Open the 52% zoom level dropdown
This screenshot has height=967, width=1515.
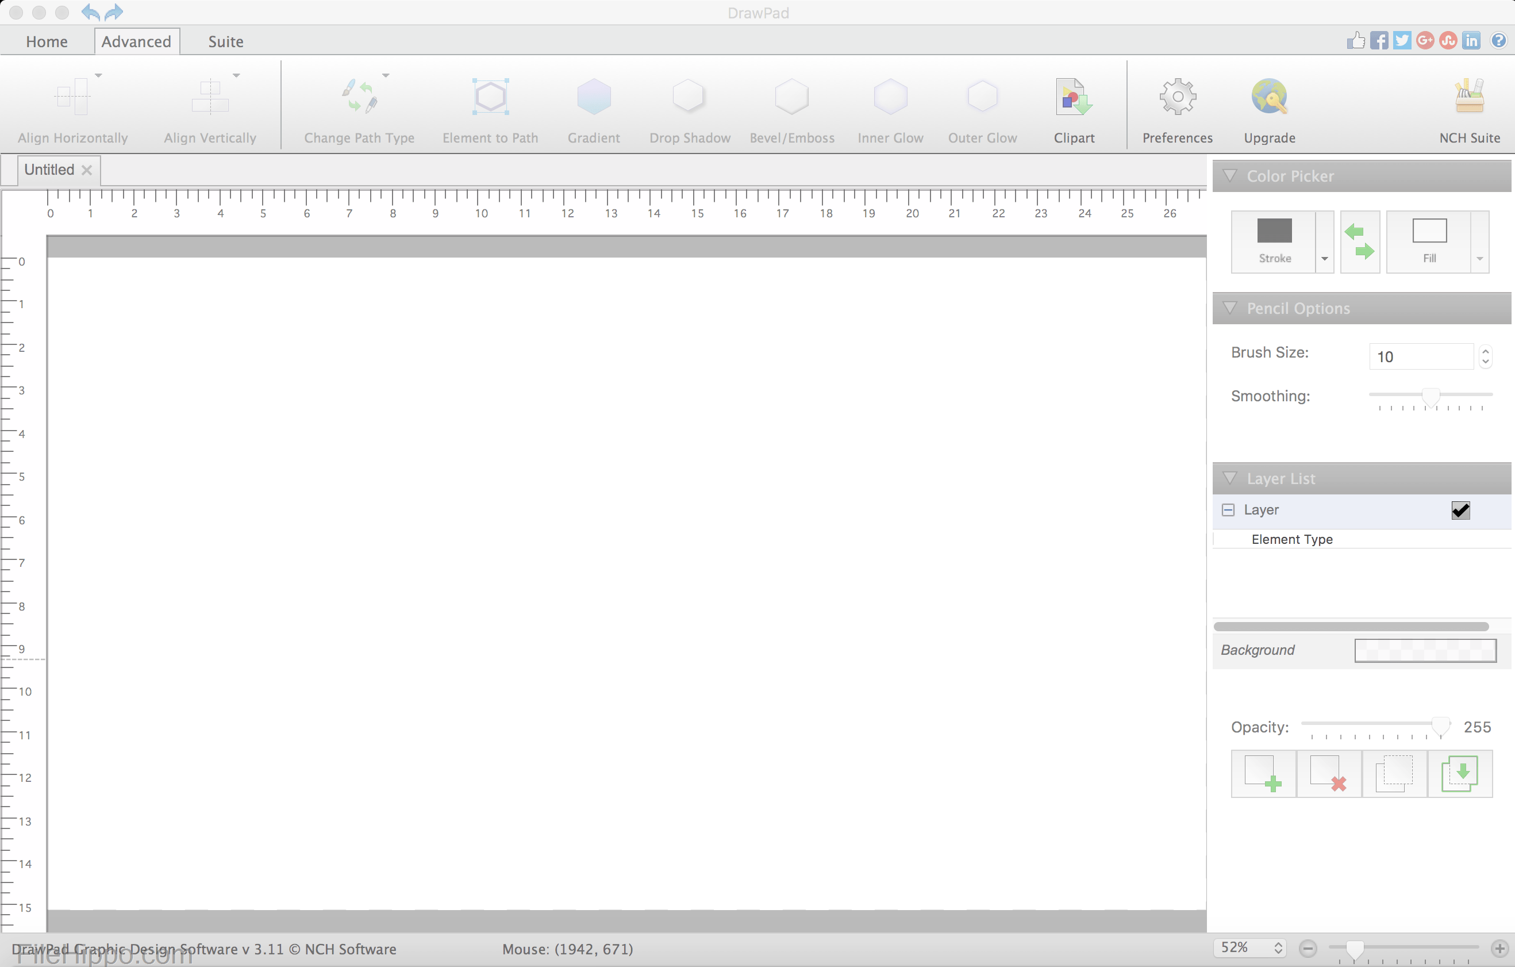click(1249, 947)
